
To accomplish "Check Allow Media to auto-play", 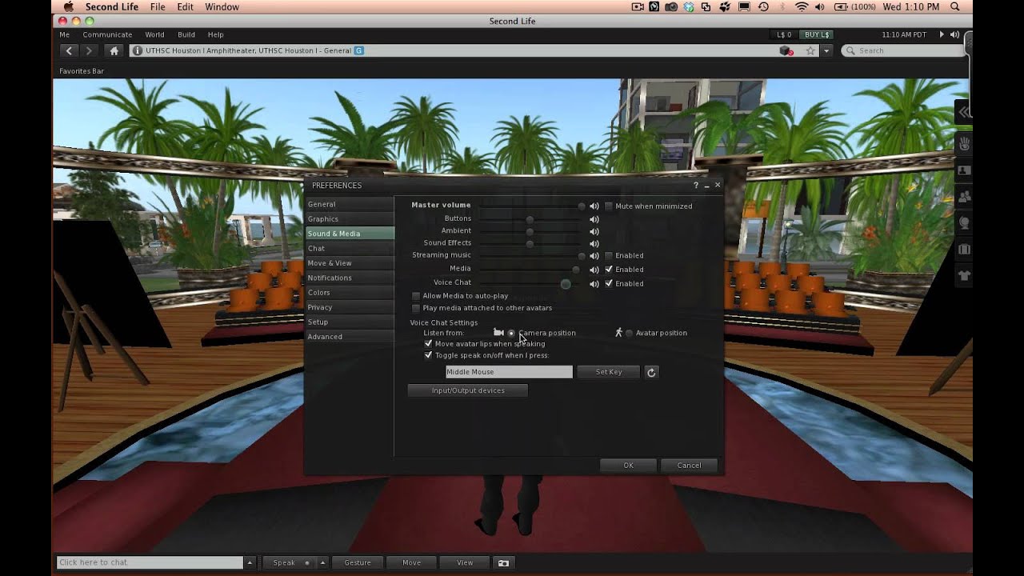I will click(416, 296).
